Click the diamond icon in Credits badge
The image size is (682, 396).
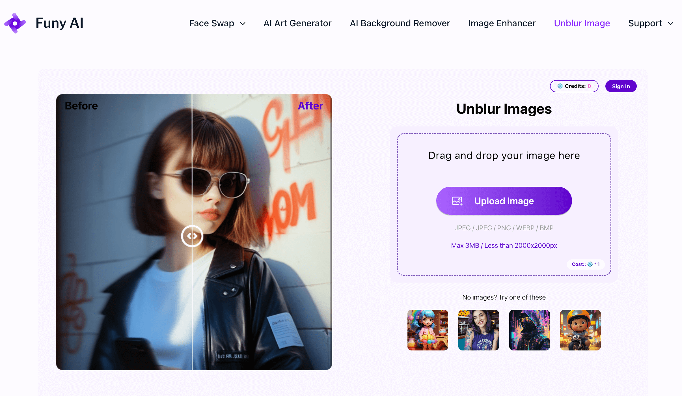click(560, 86)
